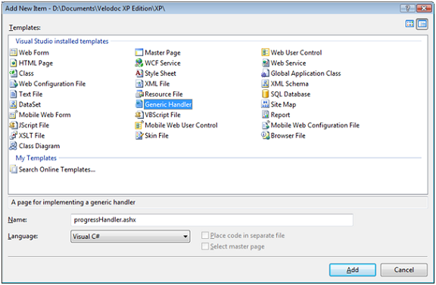The image size is (436, 285).
Task: Select the Web Form template icon
Action: [14, 52]
